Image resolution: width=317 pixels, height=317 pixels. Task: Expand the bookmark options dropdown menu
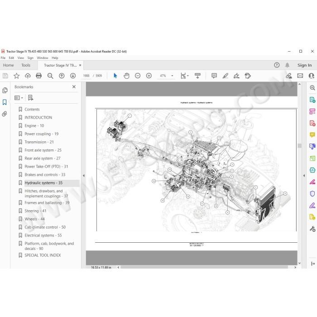point(19,98)
